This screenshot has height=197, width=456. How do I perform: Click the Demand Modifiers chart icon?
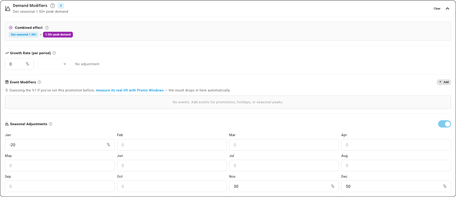pyautogui.click(x=8, y=8)
